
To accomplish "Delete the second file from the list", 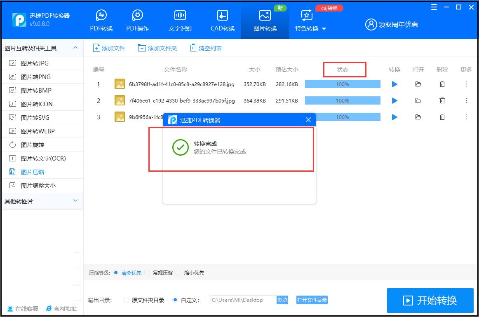I will point(442,100).
